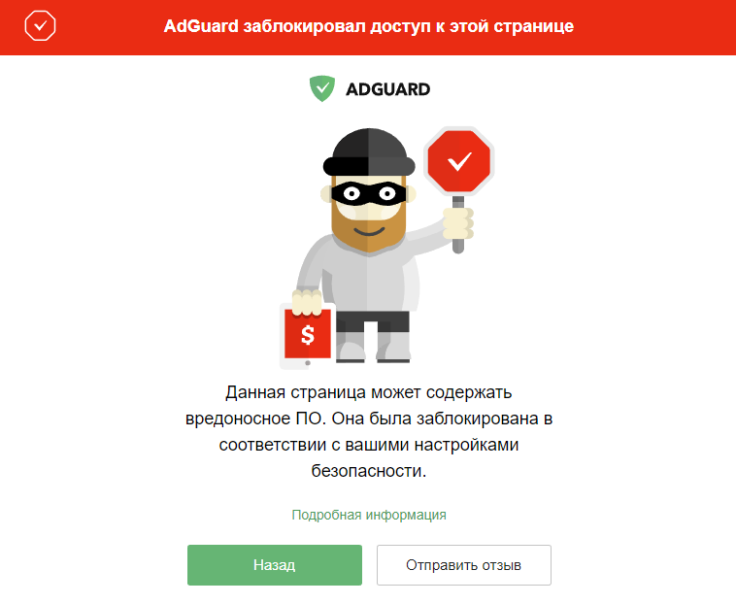Click the gray stop sign pole
Image resolution: width=736 pixels, height=604 pixels.
[458, 224]
